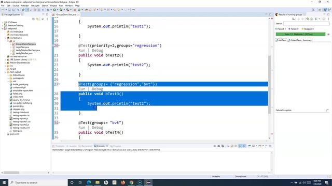Image resolution: width=332 pixels, height=186 pixels.
Task: Open the Refactor menu
Action: (x=25, y=6)
